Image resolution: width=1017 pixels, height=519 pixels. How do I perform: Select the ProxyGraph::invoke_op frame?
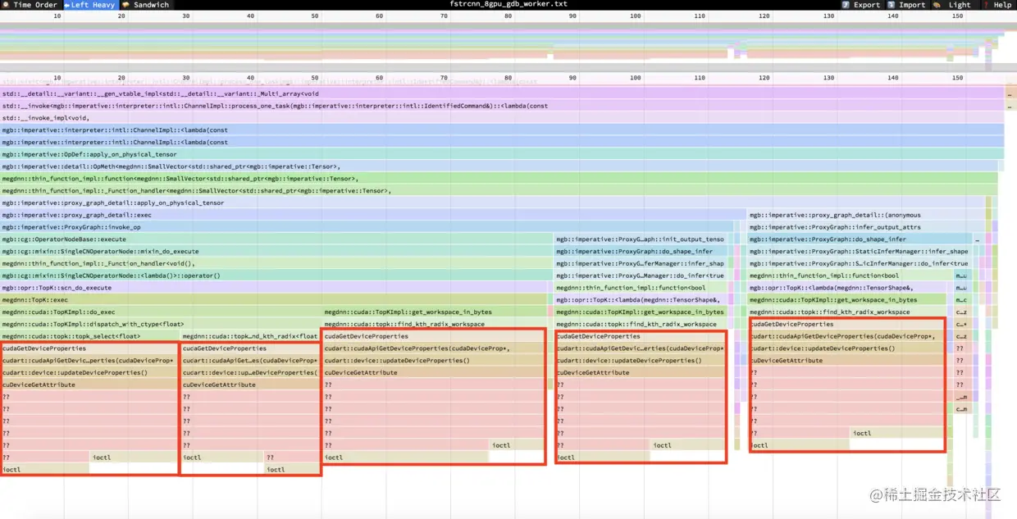coord(367,227)
